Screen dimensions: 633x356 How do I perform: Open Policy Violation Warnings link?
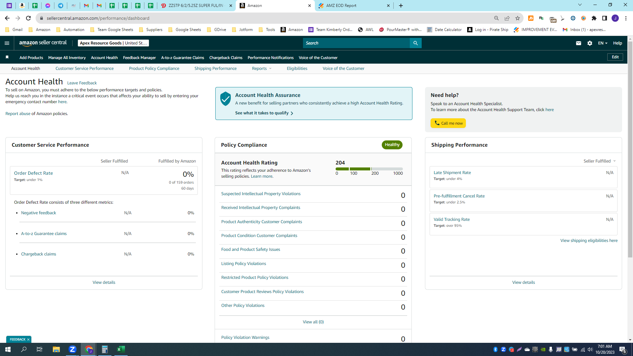click(x=245, y=338)
